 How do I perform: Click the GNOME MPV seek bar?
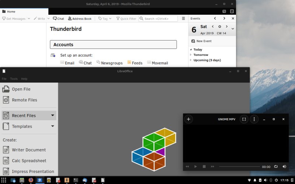[x=239, y=167]
